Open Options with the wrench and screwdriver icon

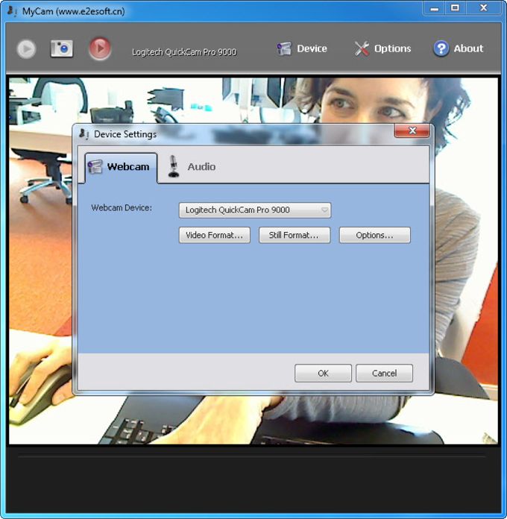pyautogui.click(x=382, y=48)
